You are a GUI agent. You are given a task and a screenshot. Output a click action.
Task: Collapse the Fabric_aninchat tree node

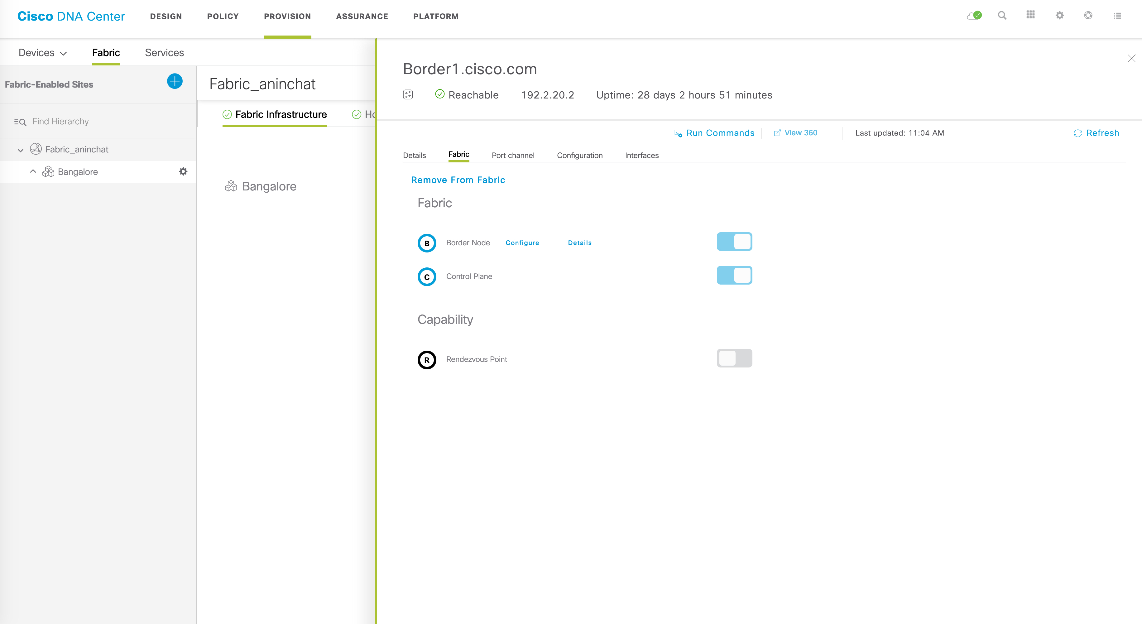point(20,150)
